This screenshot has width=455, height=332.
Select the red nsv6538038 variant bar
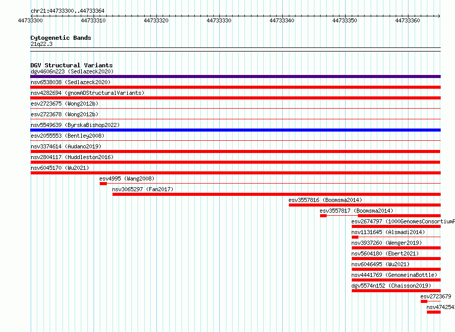point(235,87)
